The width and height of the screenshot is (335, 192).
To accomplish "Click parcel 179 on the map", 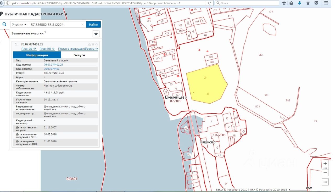I will pos(271,12).
